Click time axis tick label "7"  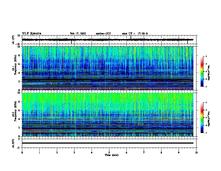144,153
